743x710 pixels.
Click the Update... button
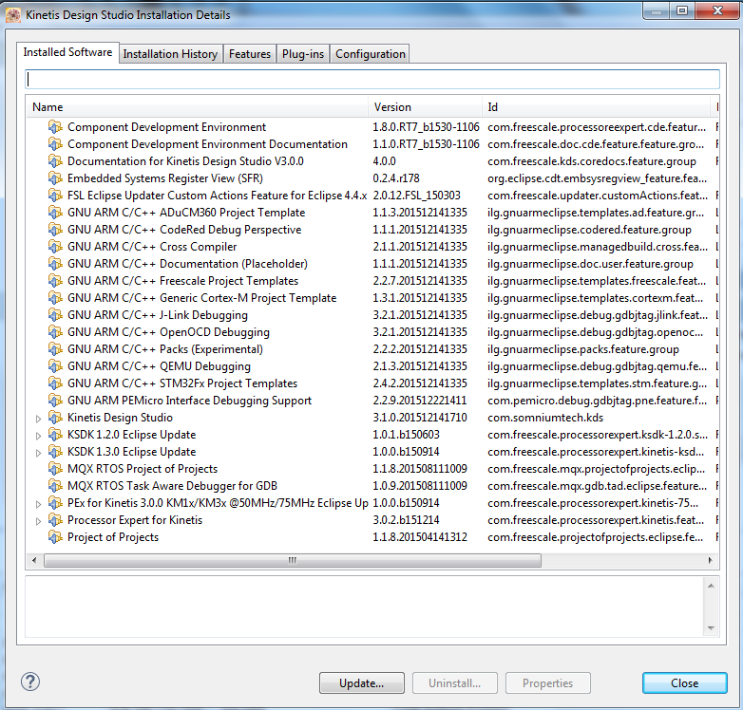point(362,683)
